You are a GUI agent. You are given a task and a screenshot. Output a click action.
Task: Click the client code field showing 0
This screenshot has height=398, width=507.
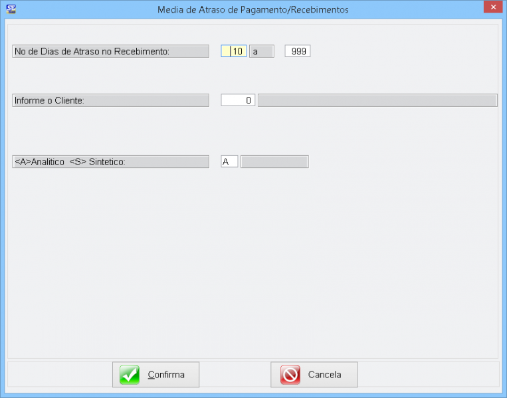pyautogui.click(x=238, y=100)
